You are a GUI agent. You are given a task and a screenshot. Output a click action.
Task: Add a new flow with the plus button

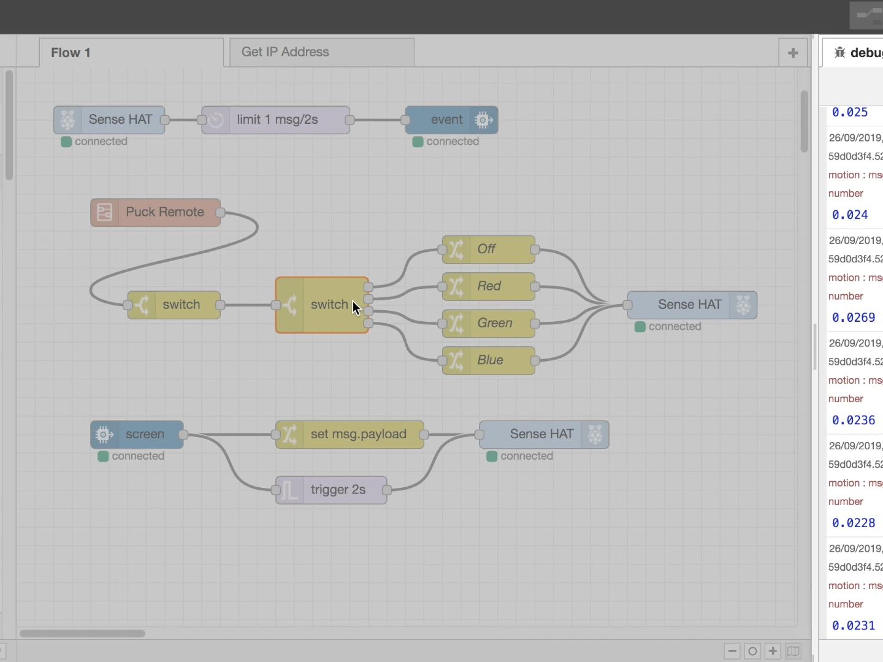793,53
